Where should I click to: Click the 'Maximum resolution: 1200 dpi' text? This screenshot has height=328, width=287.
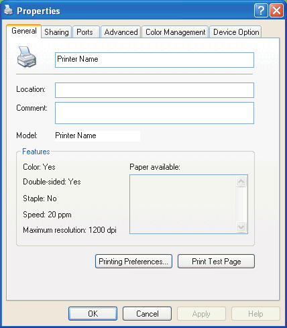[70, 230]
